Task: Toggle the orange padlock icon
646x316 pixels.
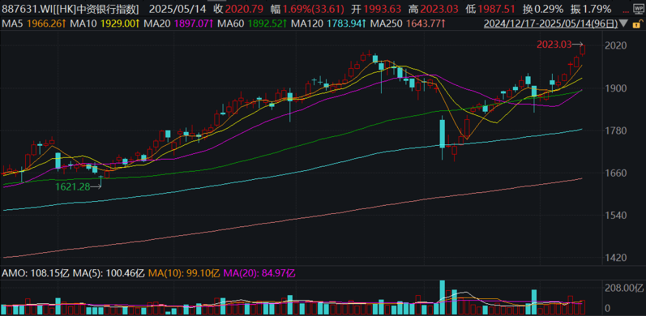Action: coord(638,23)
